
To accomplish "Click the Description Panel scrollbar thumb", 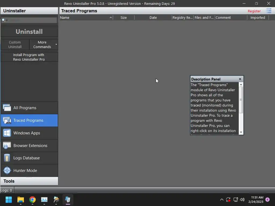I will click(x=241, y=100).
